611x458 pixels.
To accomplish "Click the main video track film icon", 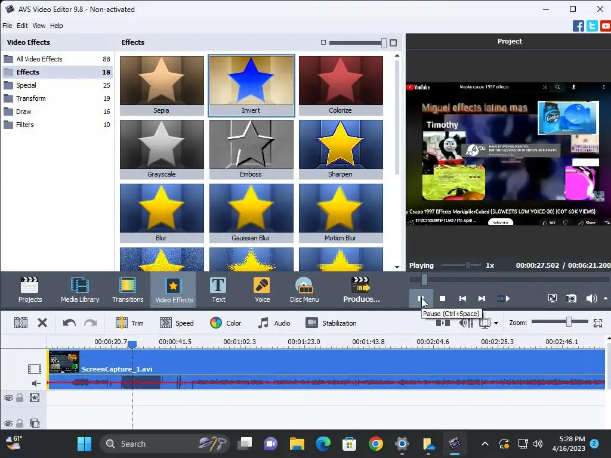I will (34, 369).
